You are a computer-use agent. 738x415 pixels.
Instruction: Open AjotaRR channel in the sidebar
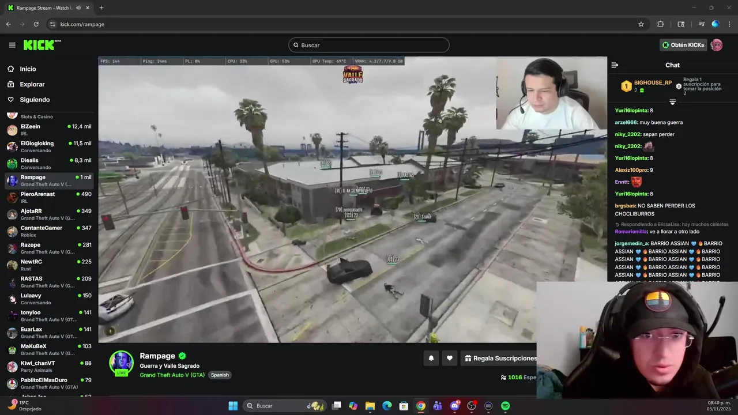(48, 214)
